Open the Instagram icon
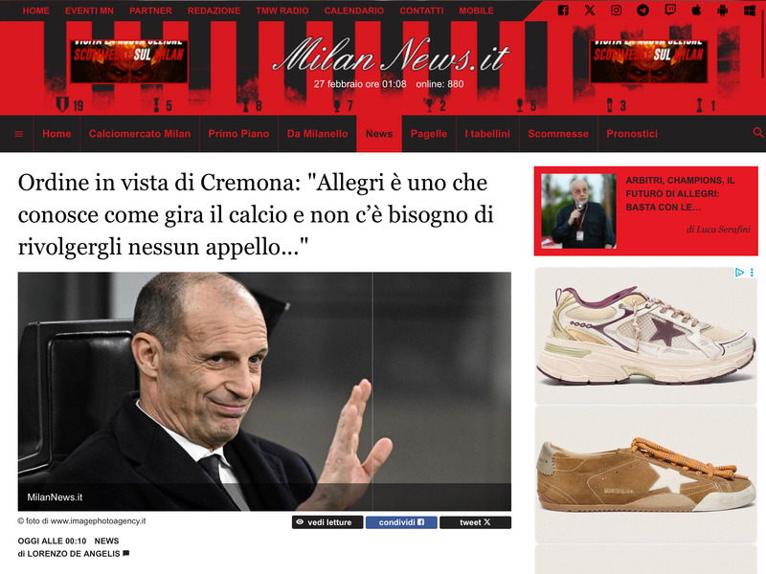The image size is (766, 574). click(x=616, y=11)
